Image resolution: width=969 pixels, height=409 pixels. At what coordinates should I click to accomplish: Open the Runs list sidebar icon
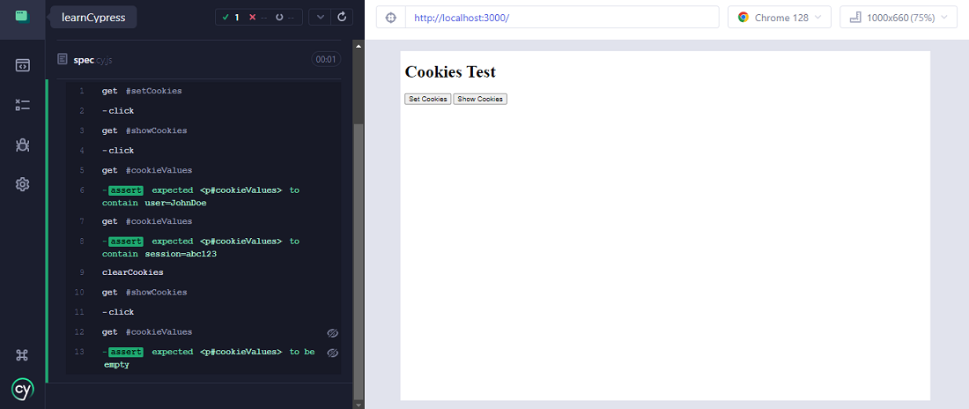23,105
